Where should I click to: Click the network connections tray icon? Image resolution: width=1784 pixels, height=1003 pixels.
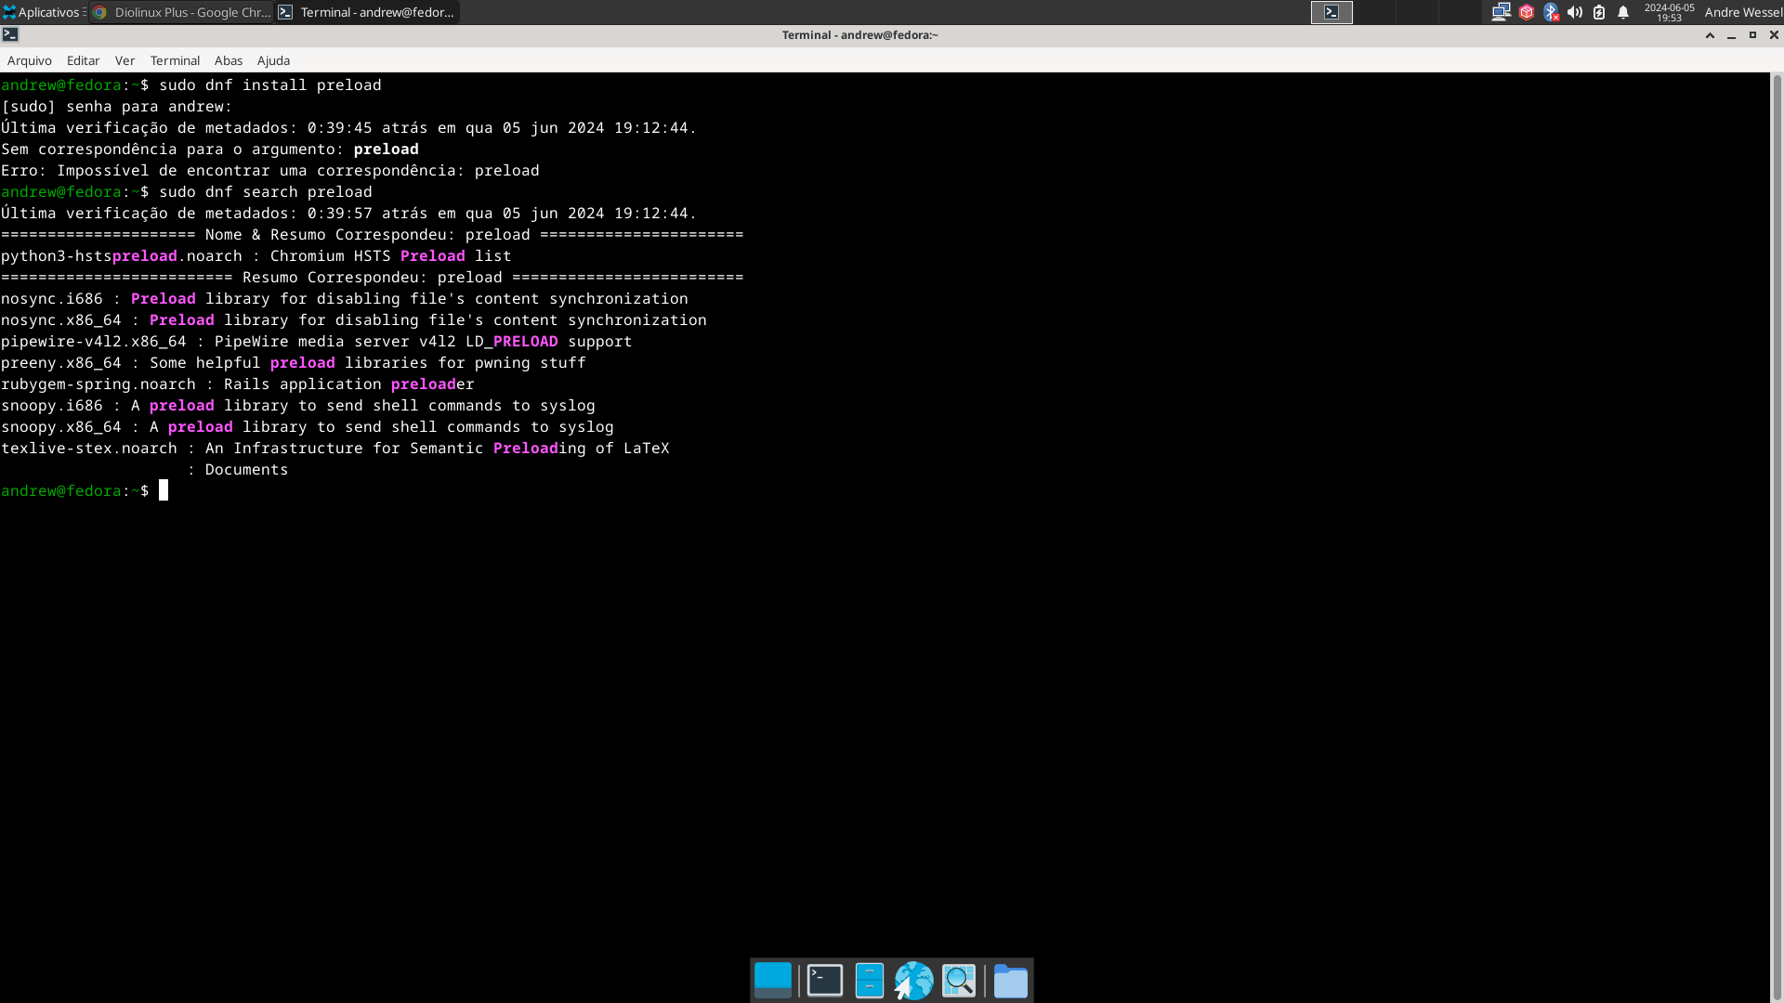point(1501,12)
